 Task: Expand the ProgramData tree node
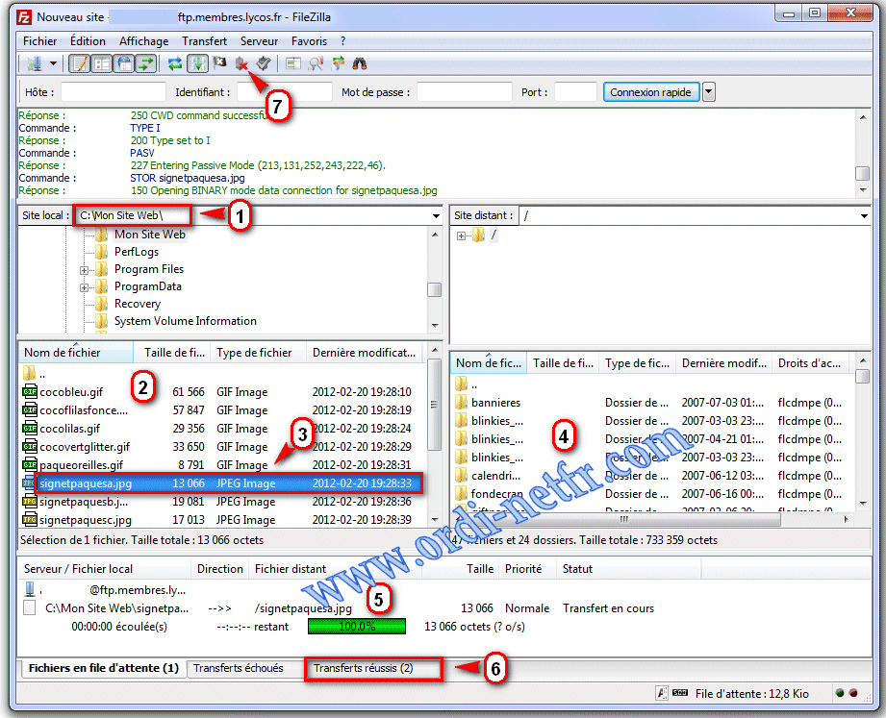click(x=85, y=287)
